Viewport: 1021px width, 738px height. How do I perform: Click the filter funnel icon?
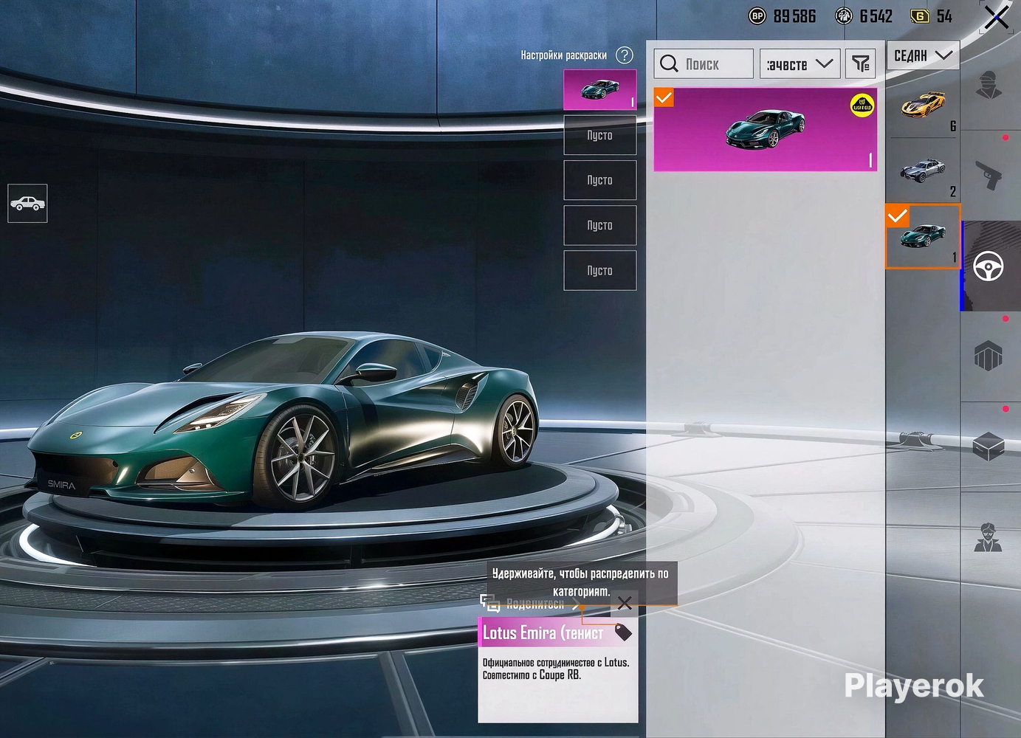tap(860, 64)
